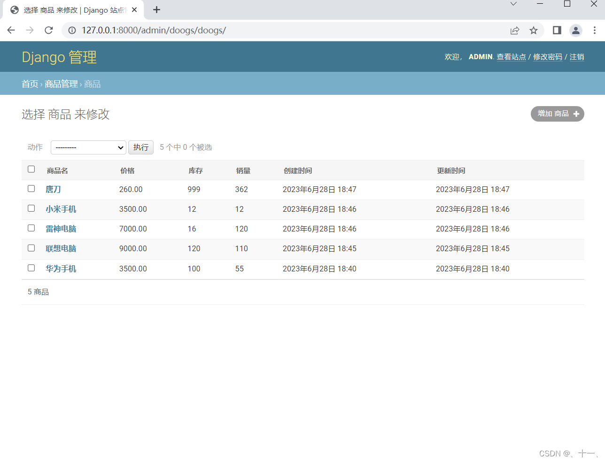Select the 联想电脑 row checkbox
Image resolution: width=605 pixels, height=462 pixels.
(31, 248)
